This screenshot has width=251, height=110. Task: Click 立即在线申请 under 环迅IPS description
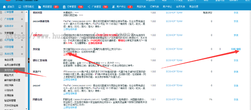pos(70,80)
